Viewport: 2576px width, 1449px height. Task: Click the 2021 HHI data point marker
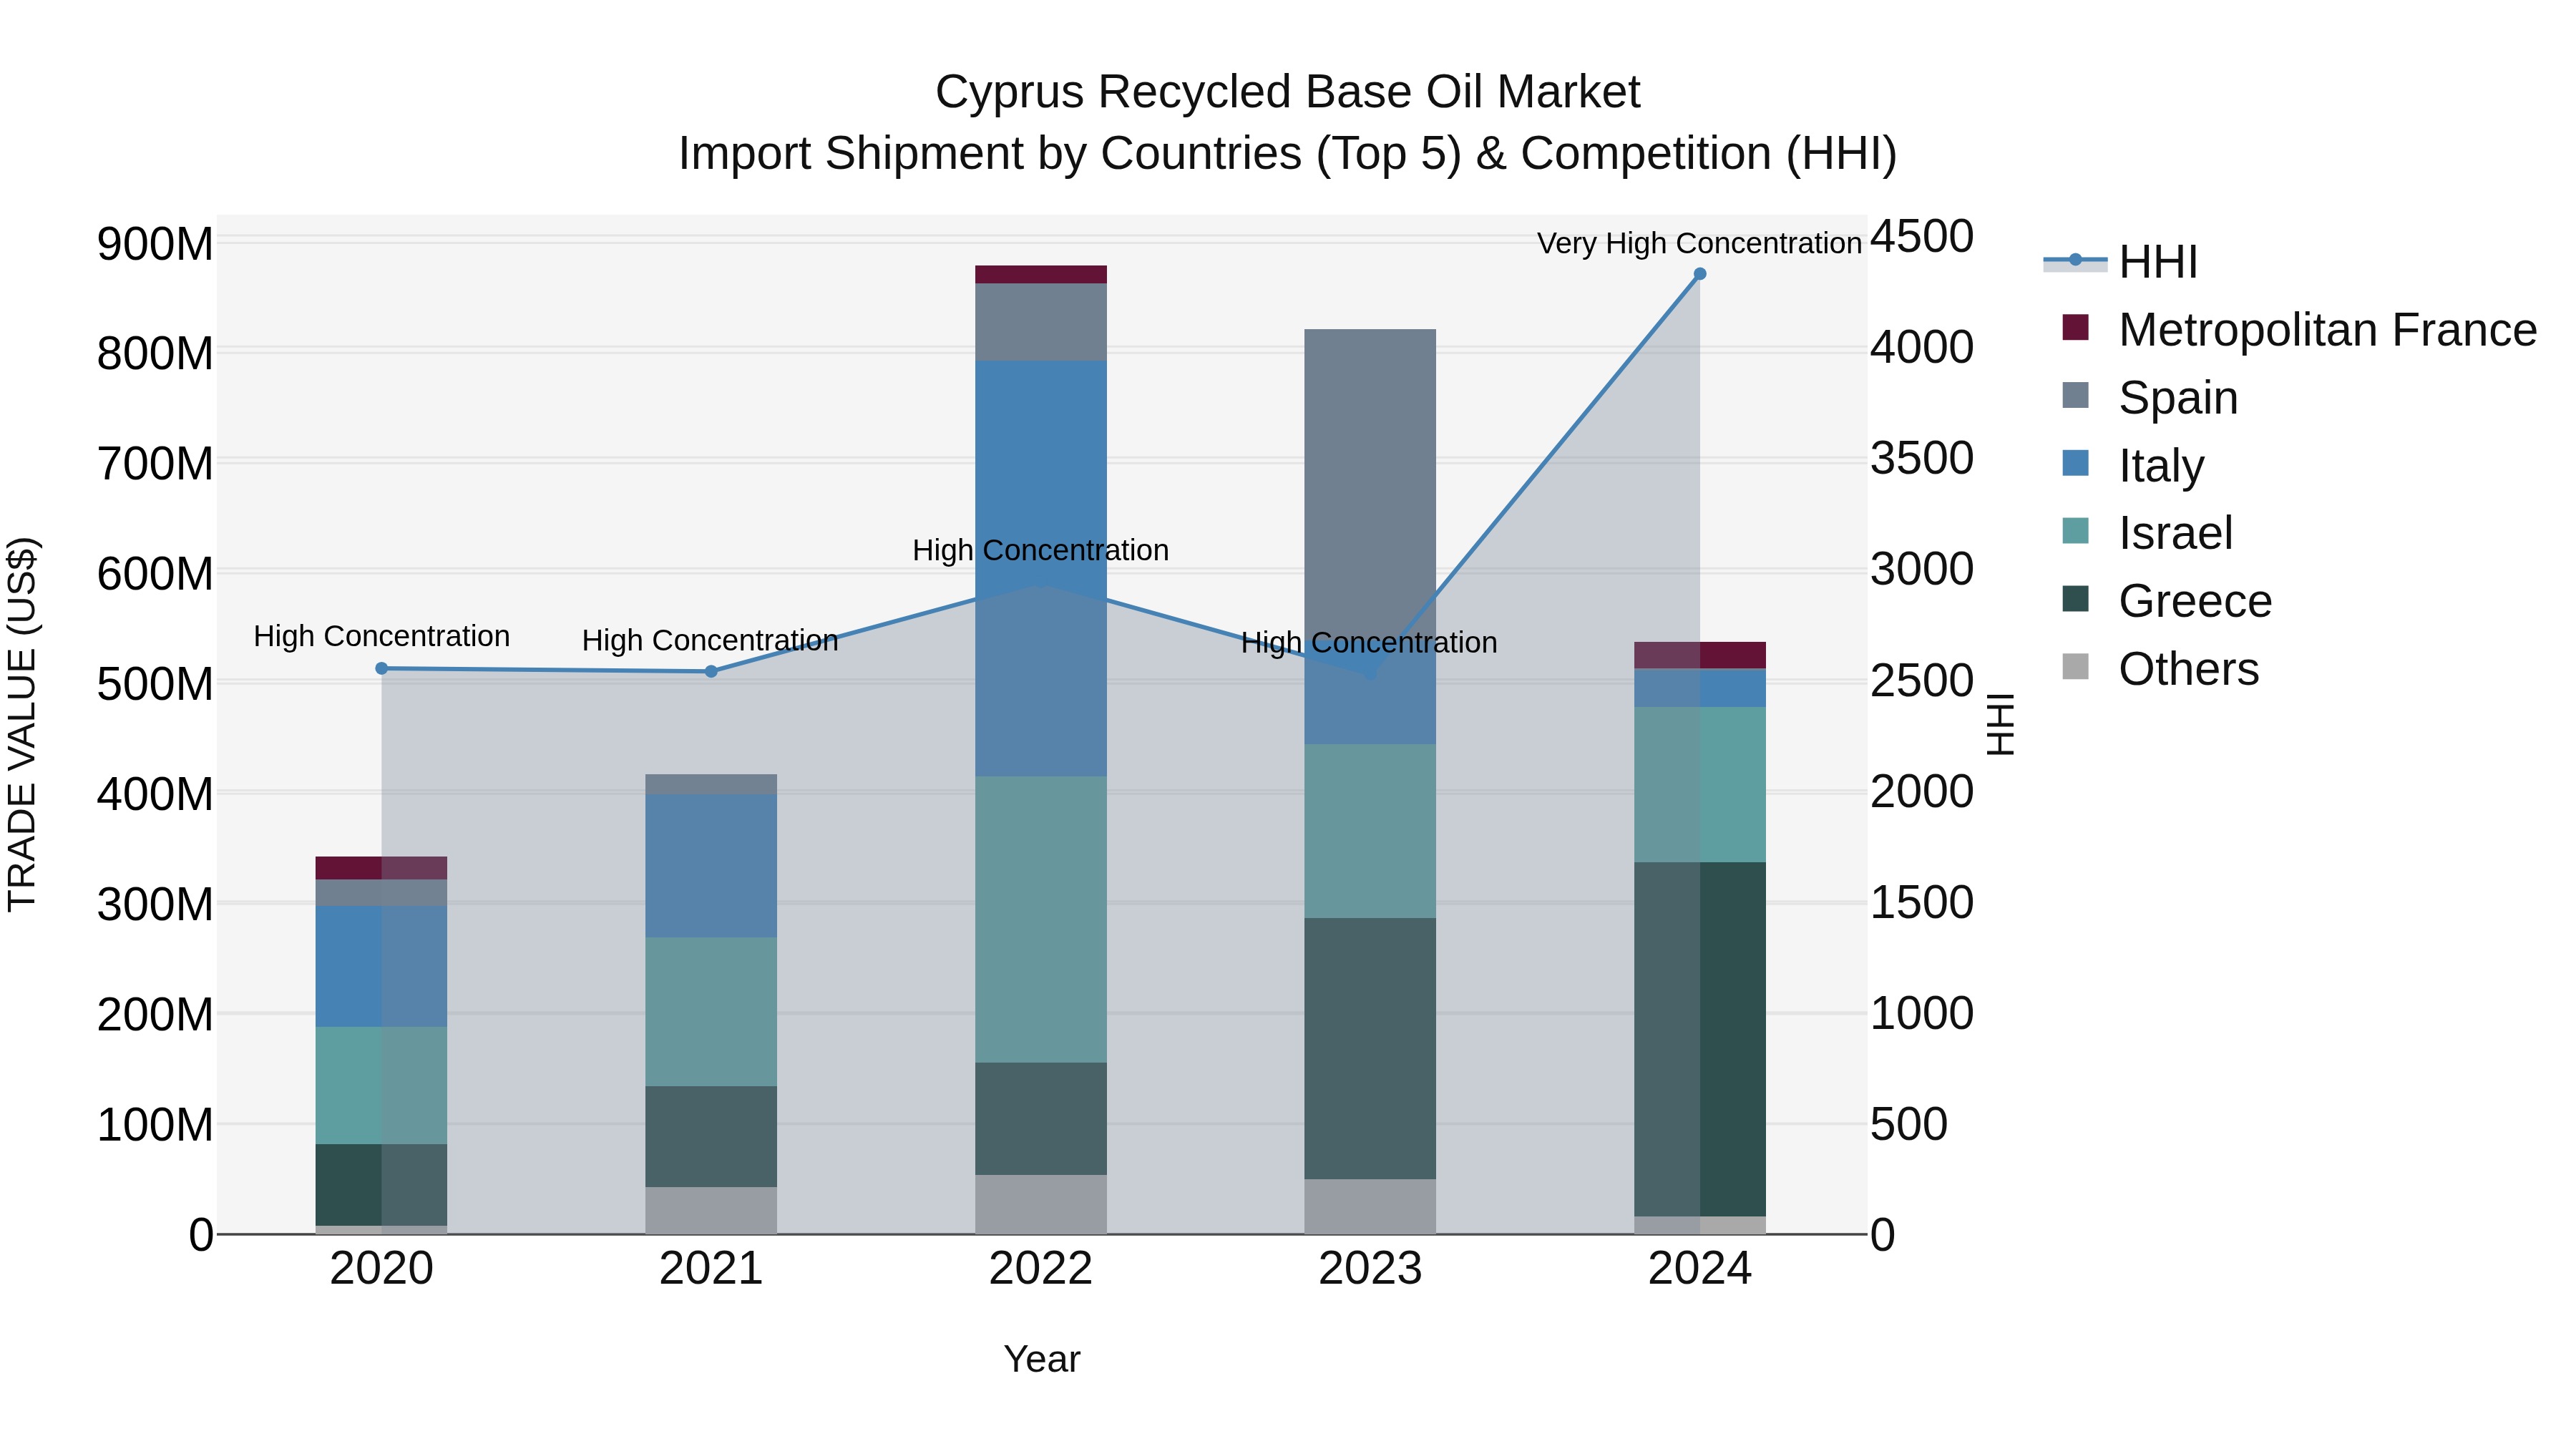711,672
